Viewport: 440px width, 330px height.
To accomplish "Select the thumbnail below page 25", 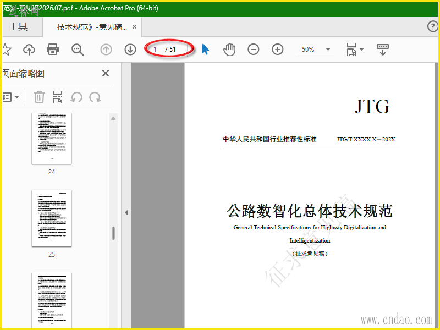I will (52, 300).
